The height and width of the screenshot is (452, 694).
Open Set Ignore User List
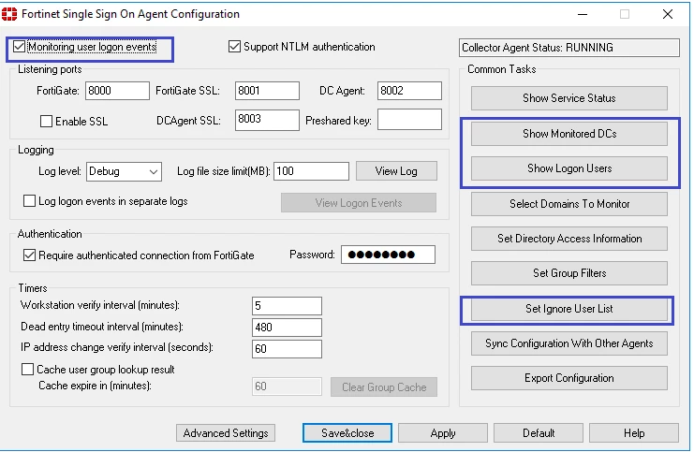tap(569, 309)
